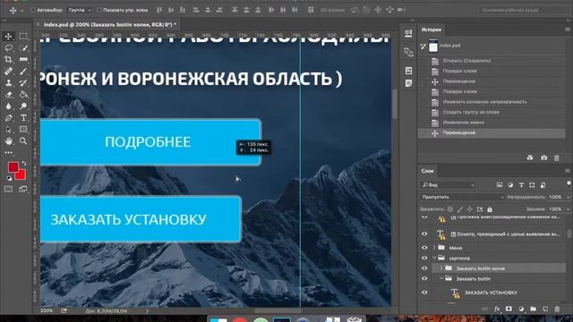Expand the Заказать buttin копия group
The width and height of the screenshot is (573, 322).
[440, 268]
